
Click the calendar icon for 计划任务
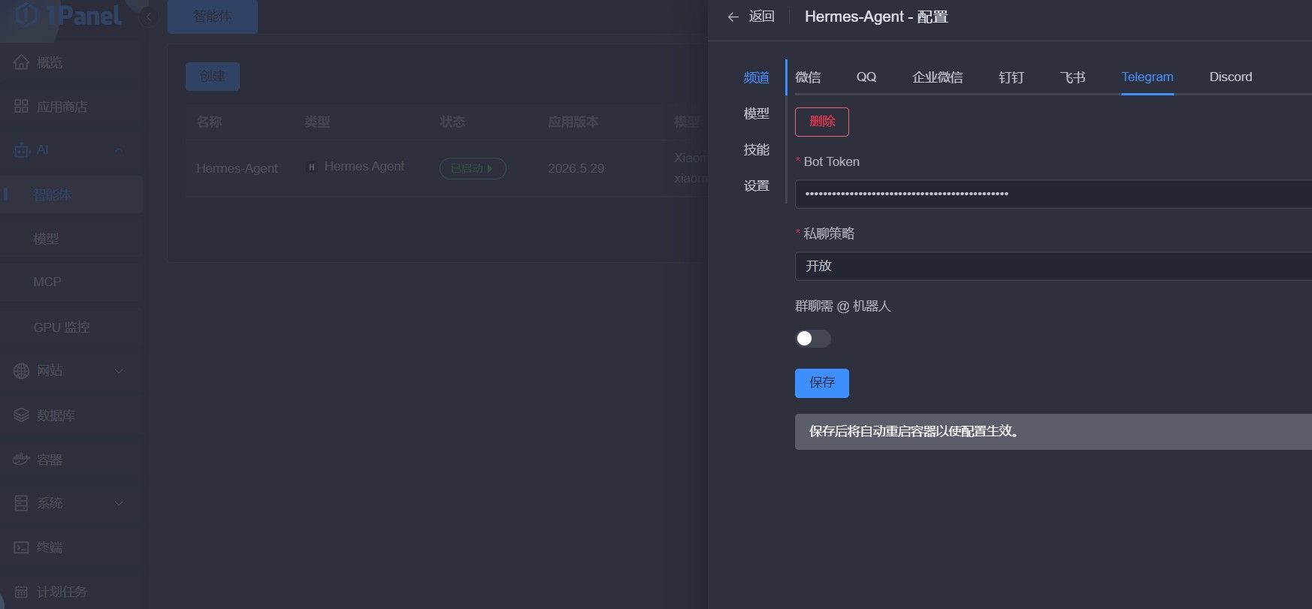[21, 592]
